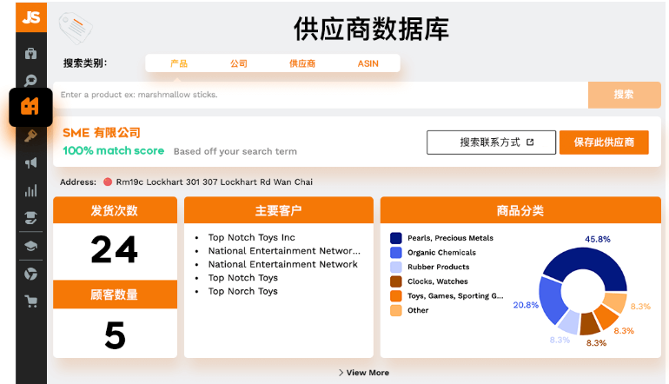The image size is (669, 384).
Task: Switch to the 产品 search tab
Action: (x=179, y=63)
